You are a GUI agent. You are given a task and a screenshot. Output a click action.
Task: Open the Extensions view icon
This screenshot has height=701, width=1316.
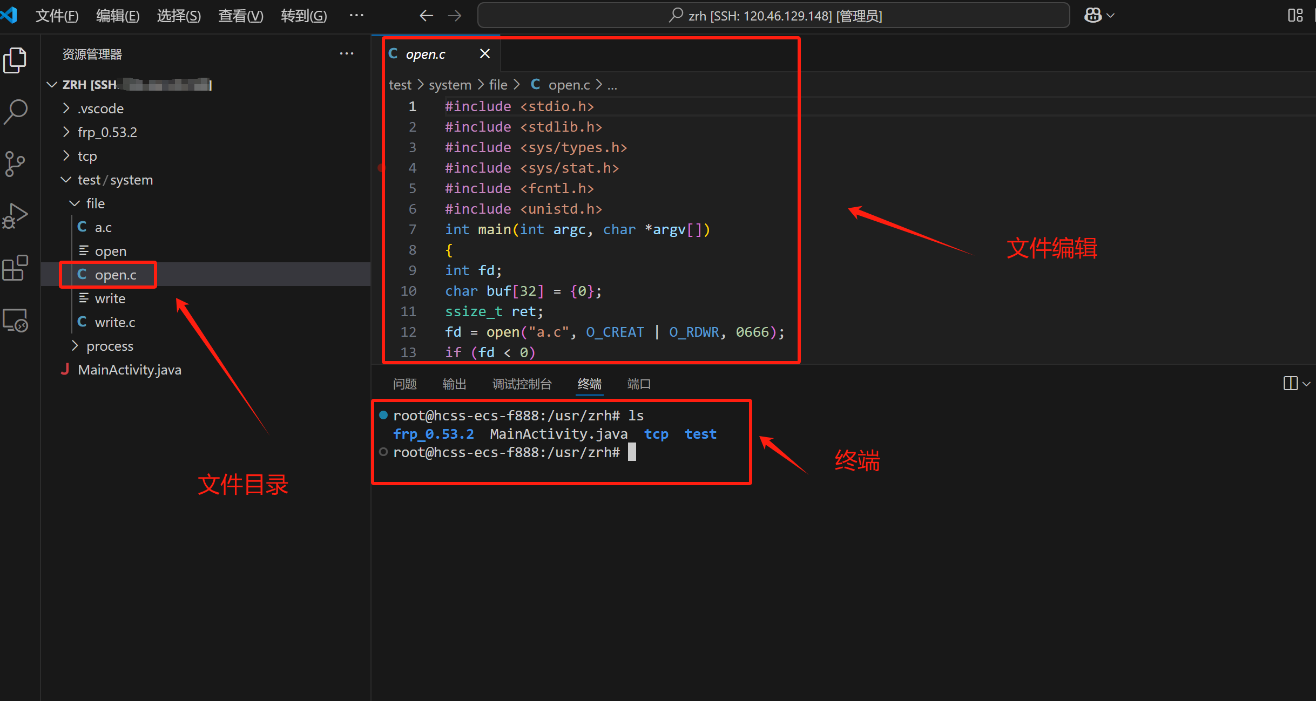pos(15,268)
